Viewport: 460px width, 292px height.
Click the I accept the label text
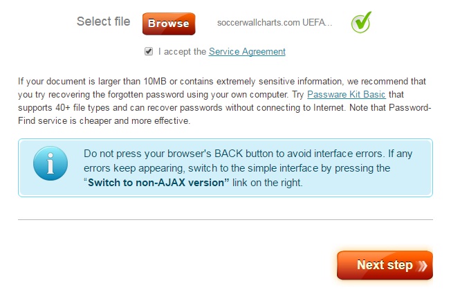coord(182,52)
